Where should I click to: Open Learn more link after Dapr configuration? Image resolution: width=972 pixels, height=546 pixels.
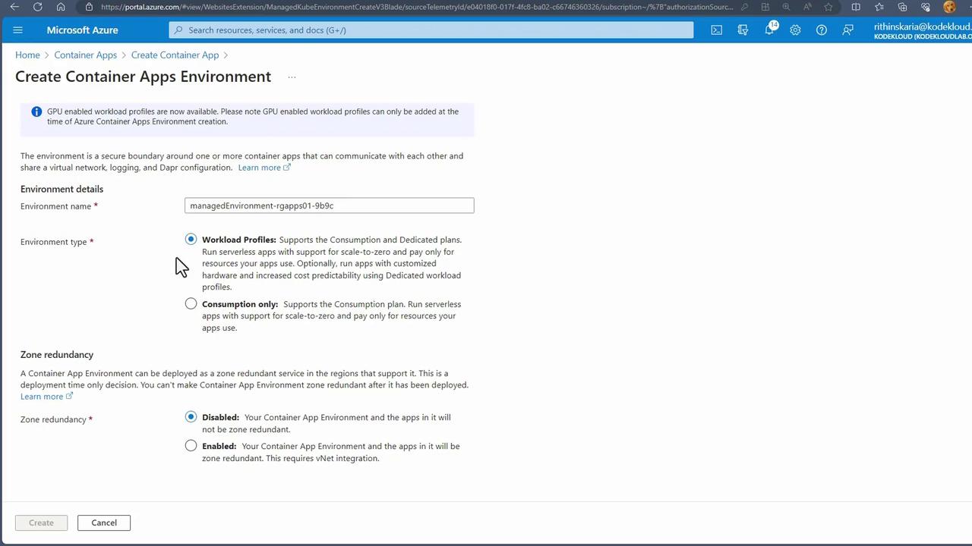[x=264, y=168]
